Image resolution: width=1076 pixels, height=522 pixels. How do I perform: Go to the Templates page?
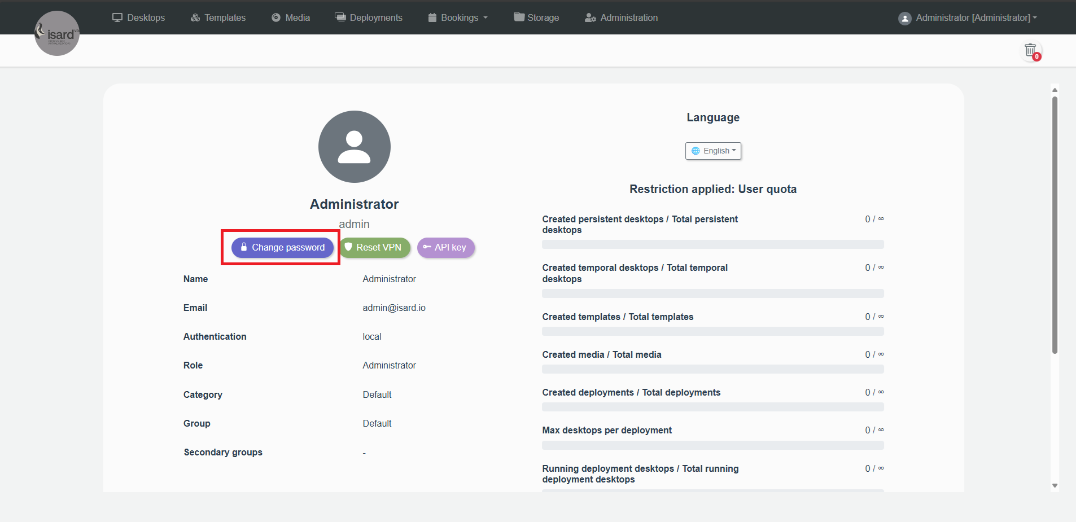(x=218, y=17)
